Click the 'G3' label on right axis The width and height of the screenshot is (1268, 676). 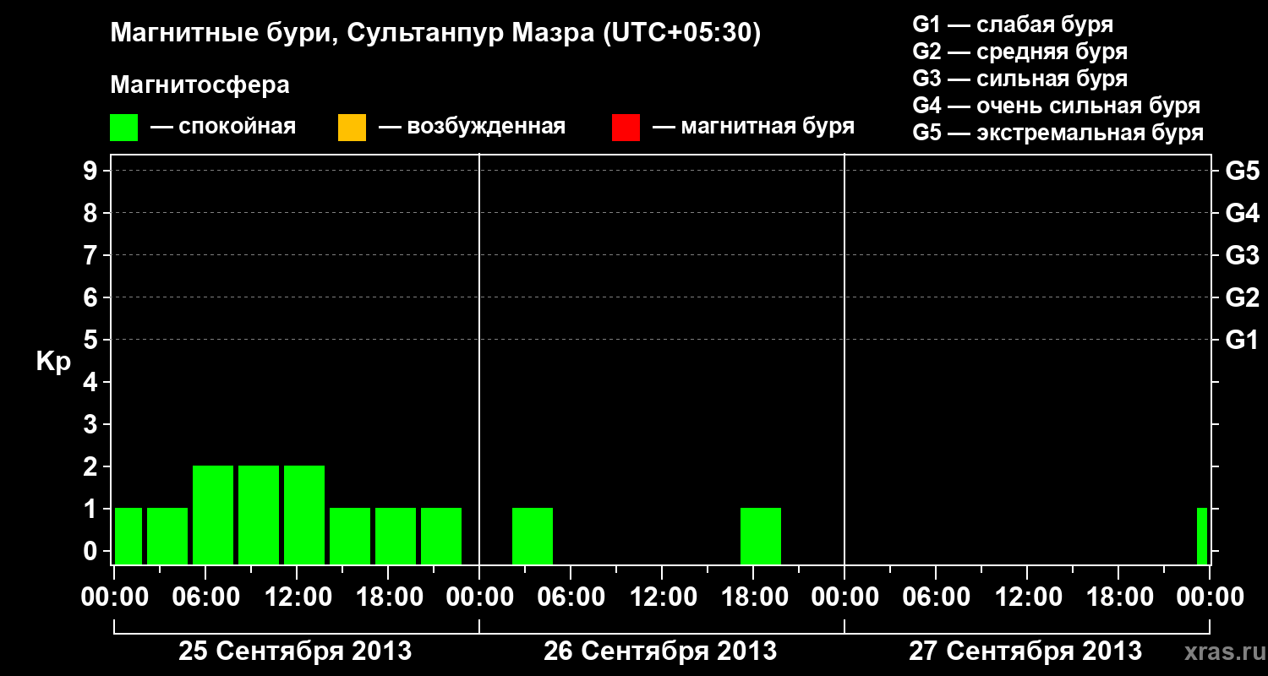(1243, 255)
